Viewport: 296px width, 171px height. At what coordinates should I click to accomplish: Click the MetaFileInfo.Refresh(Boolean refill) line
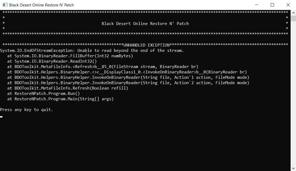[68, 88]
